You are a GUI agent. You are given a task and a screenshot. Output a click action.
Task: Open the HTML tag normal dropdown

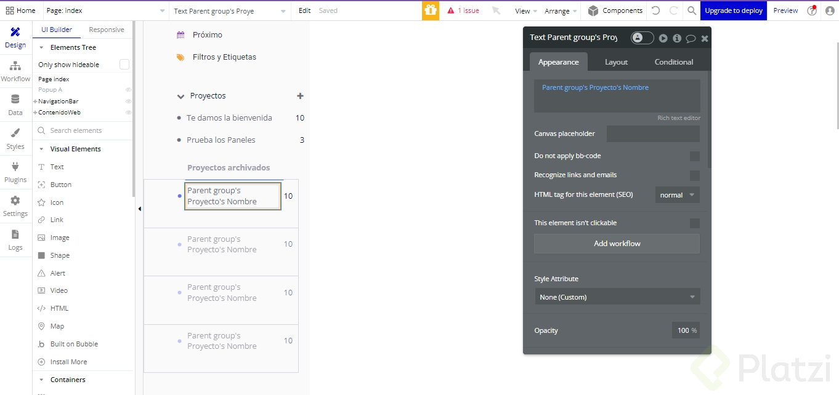(677, 195)
